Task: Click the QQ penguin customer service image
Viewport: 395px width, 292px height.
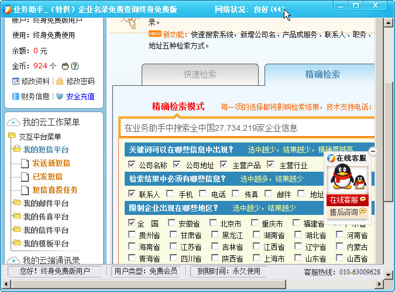Action: (348, 178)
